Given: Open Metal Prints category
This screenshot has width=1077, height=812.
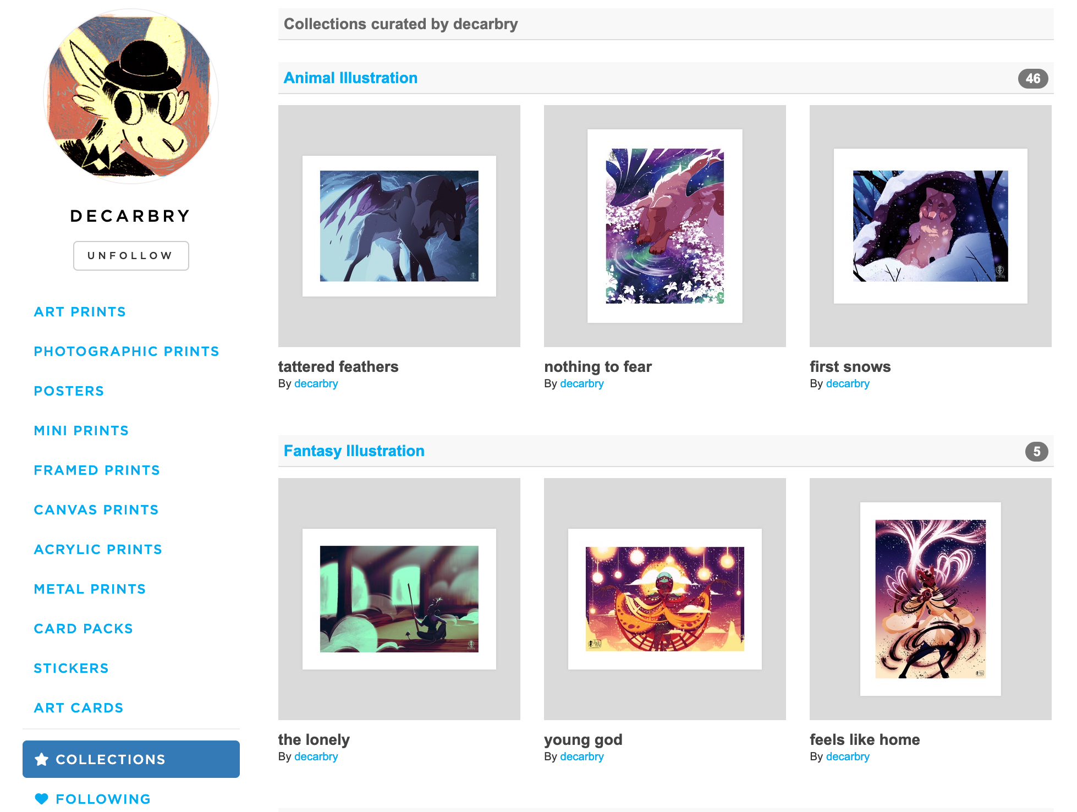Looking at the screenshot, I should (x=90, y=589).
